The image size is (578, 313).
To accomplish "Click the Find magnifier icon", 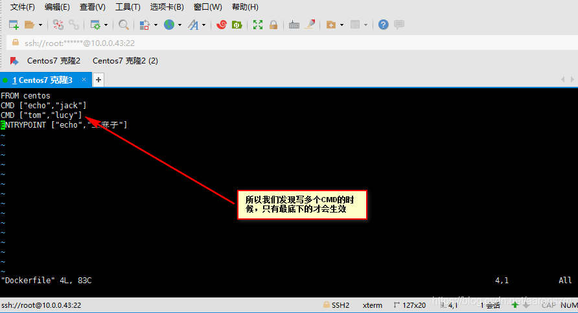I will (x=124, y=25).
